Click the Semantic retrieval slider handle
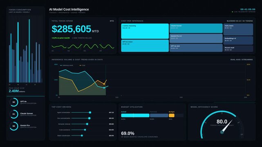Viewport: 262px width, 147px height. [x=87, y=124]
